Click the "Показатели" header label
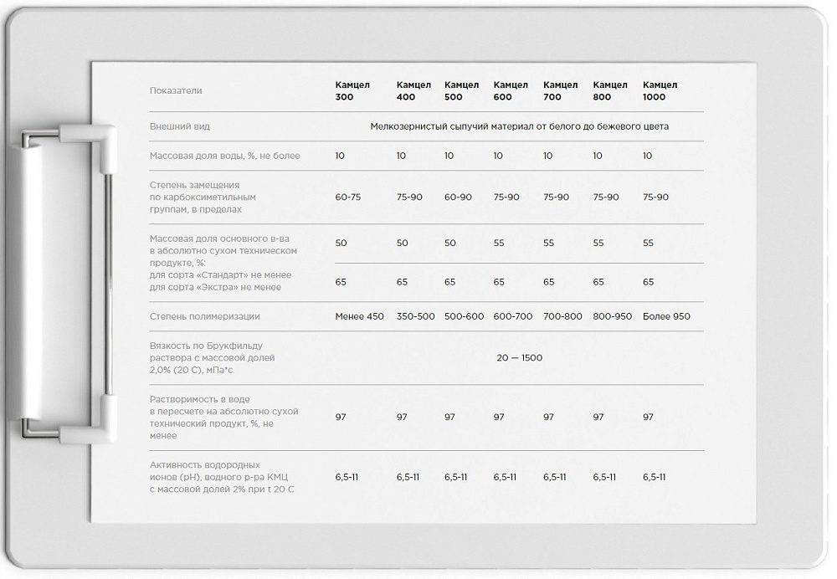The height and width of the screenshot is (579, 837). (176, 90)
